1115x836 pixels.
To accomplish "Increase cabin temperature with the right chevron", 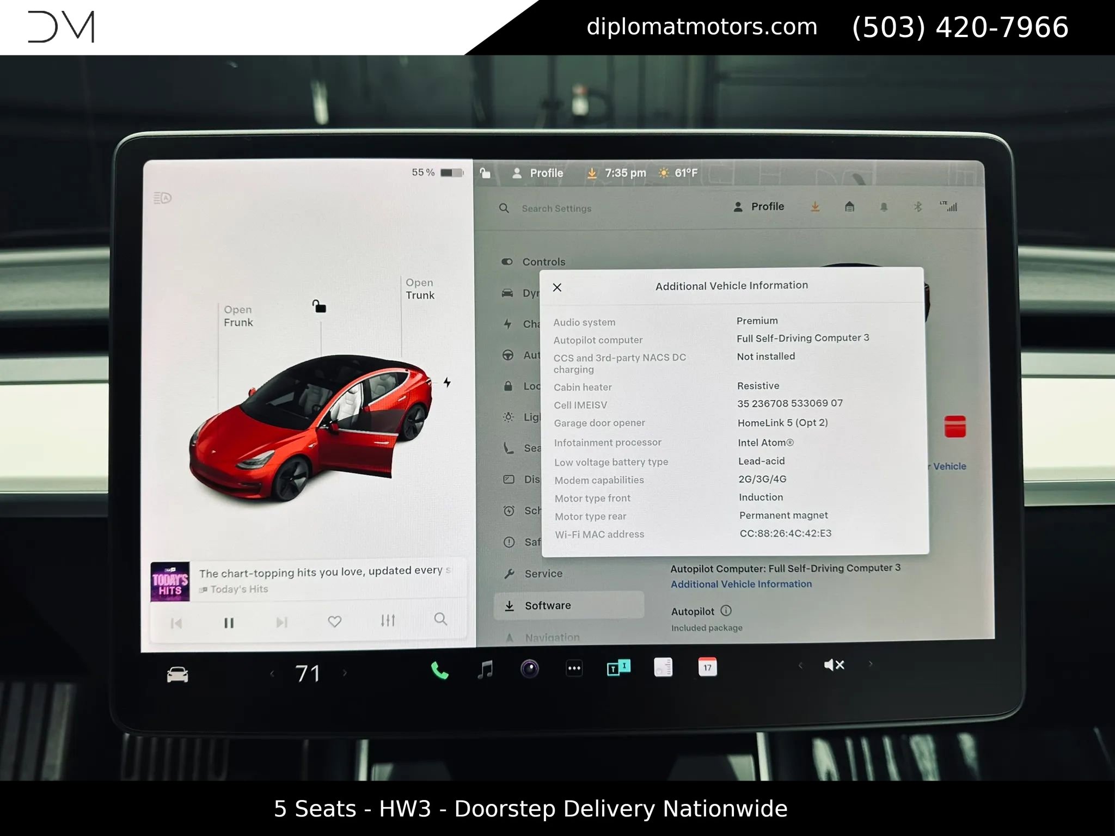I will (346, 673).
